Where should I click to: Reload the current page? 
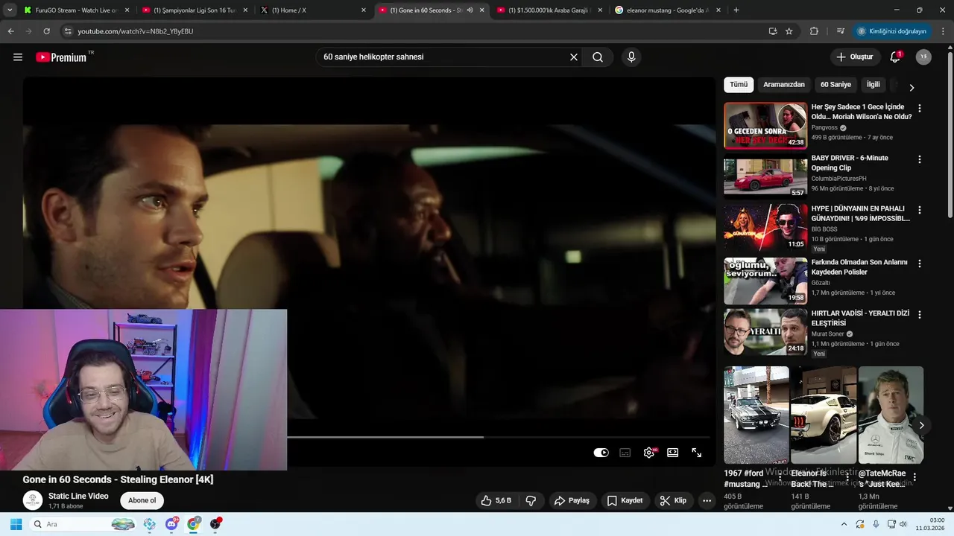[x=46, y=31]
